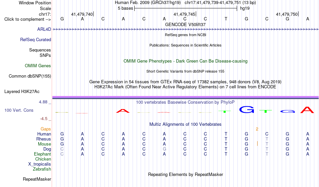Image resolution: width=319 pixels, height=187 pixels.
Task: Click the Elephant species row label
Action: pos(42,154)
